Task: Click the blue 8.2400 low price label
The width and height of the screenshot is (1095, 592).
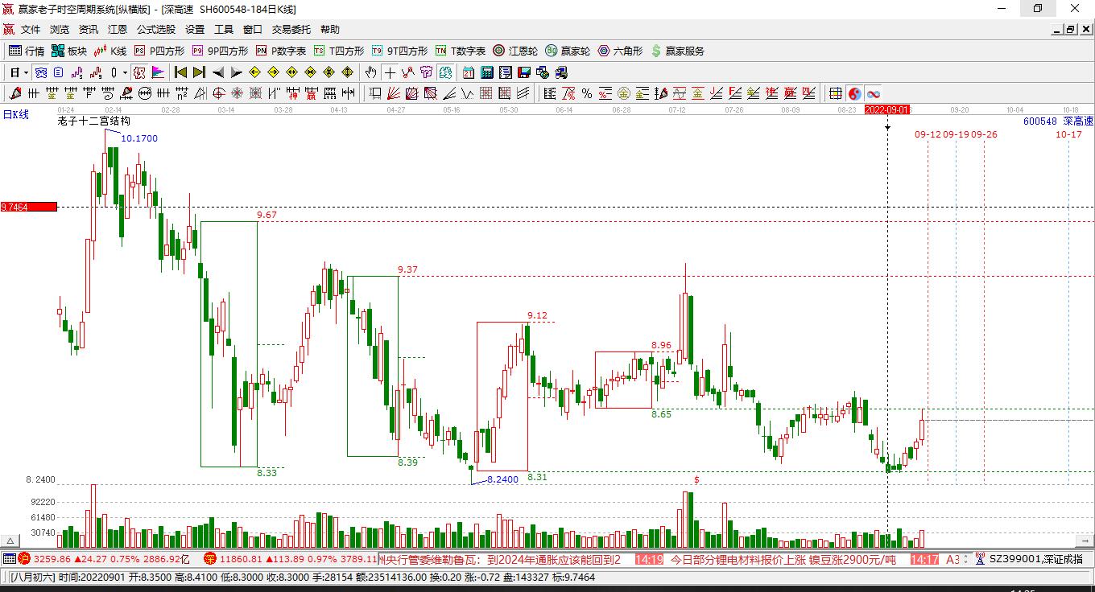Action: pyautogui.click(x=503, y=479)
